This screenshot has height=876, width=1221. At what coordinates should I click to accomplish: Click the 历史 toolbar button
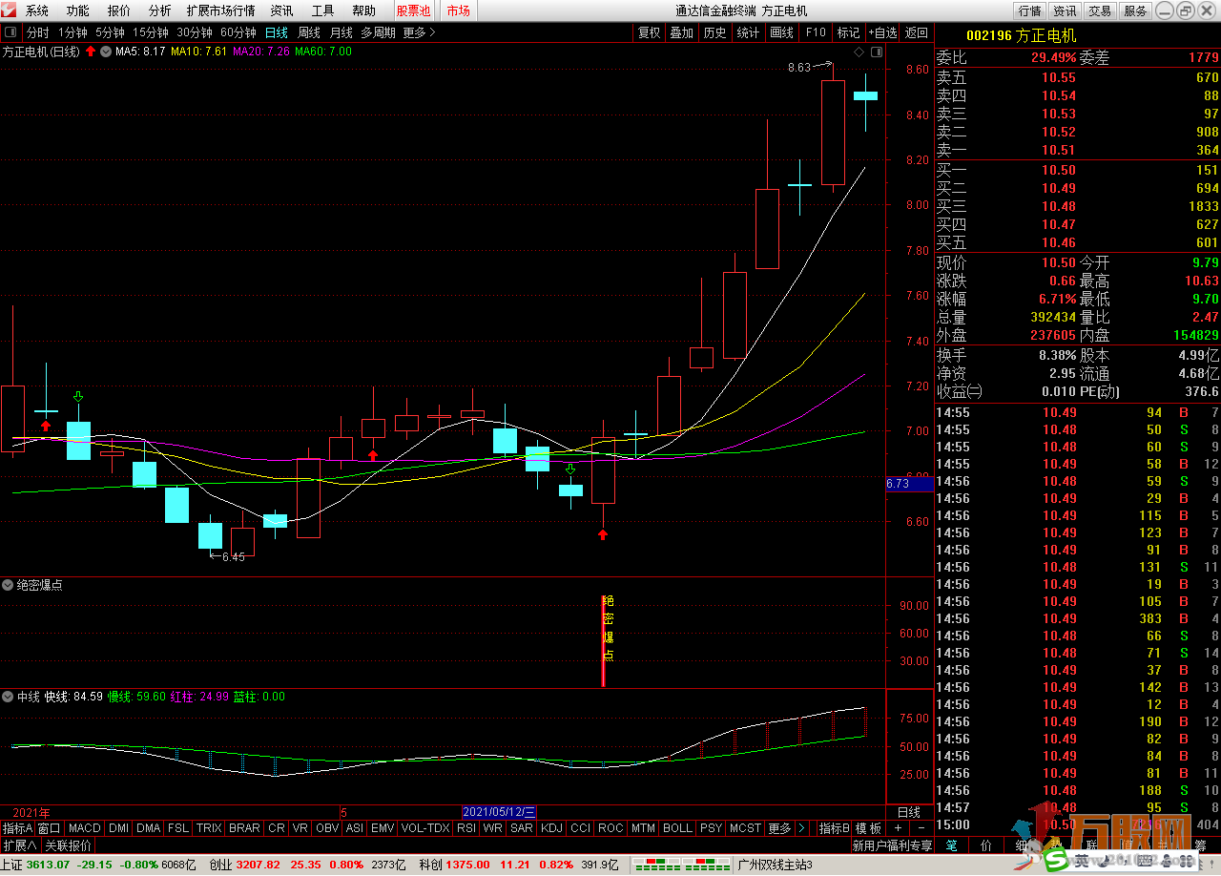(714, 32)
